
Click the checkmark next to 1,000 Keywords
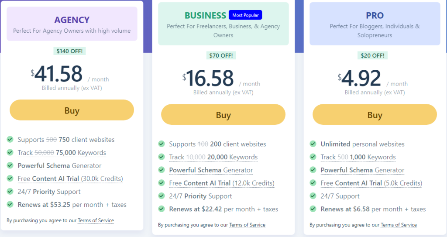coord(313,157)
